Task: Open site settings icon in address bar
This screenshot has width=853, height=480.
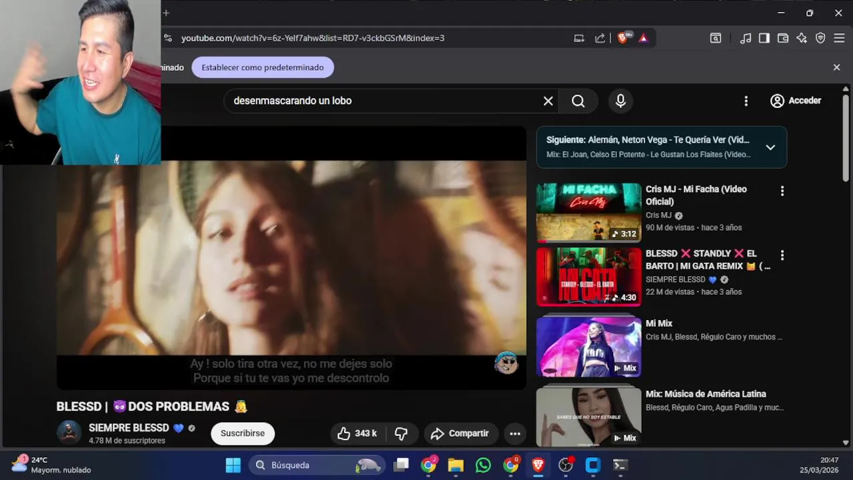Action: tap(168, 38)
